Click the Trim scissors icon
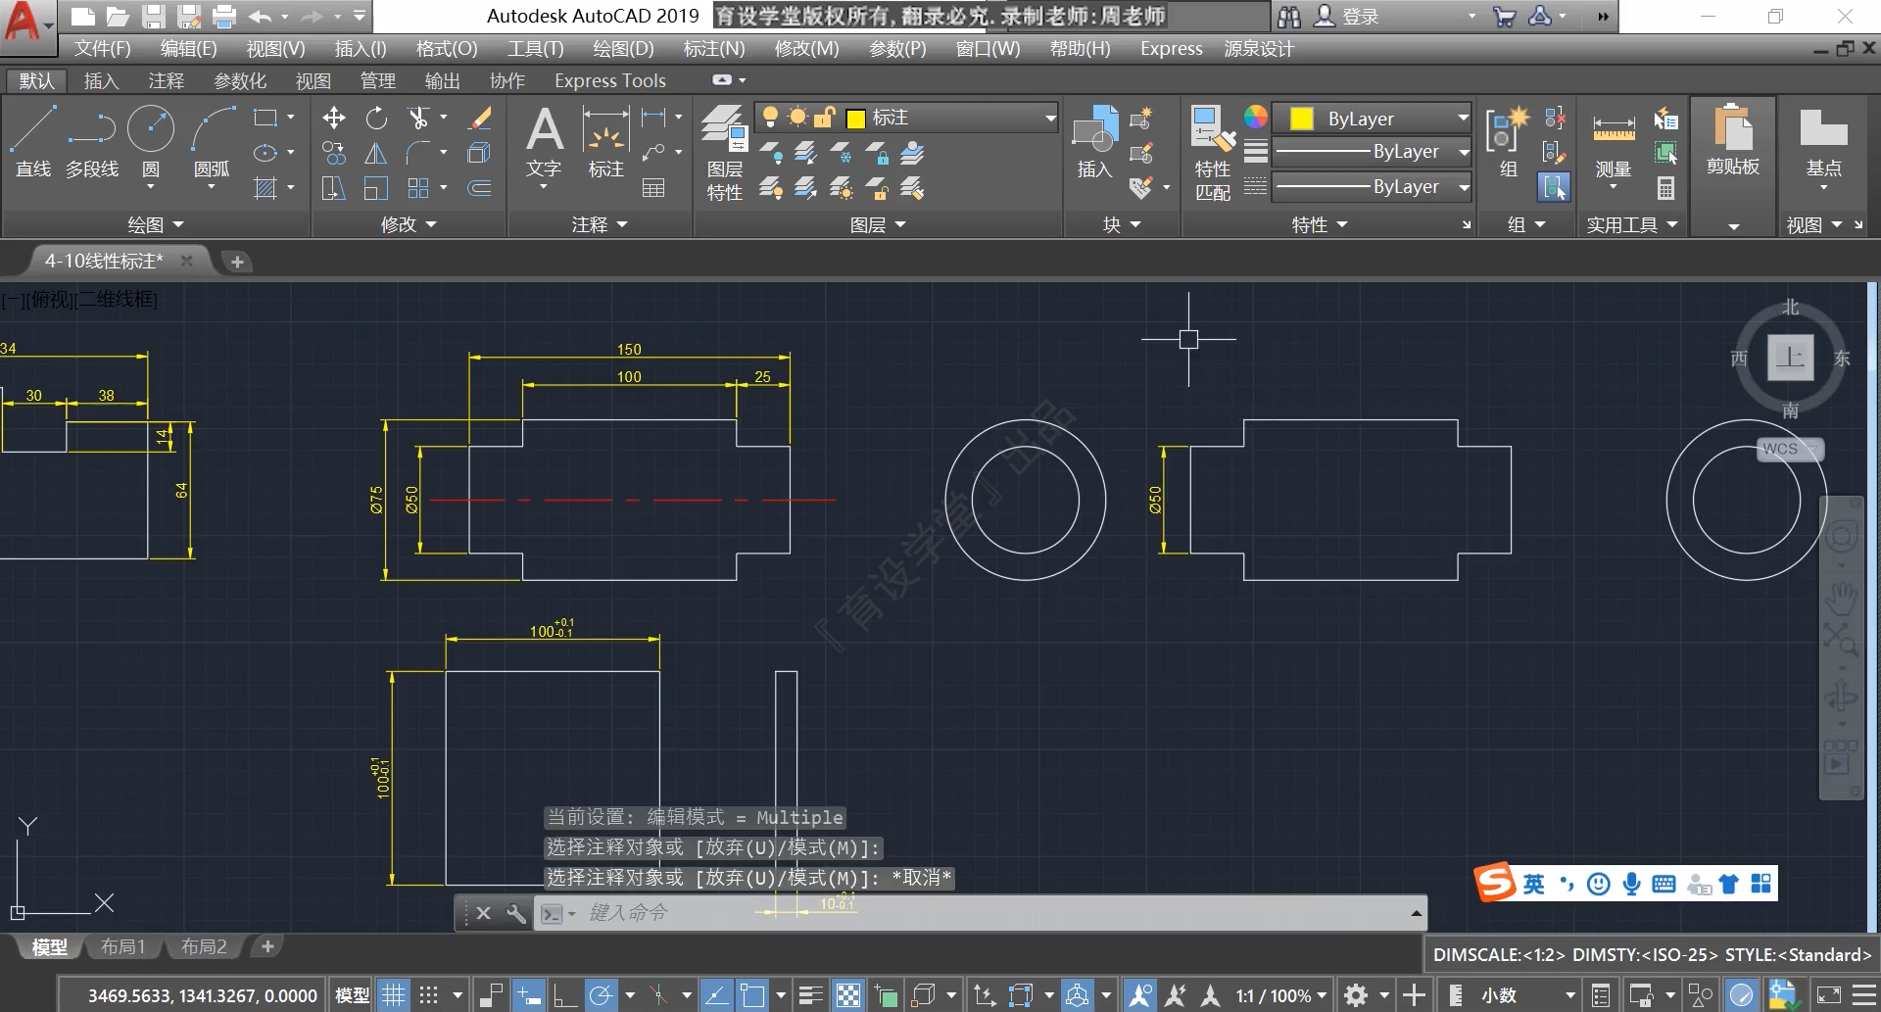The image size is (1881, 1012). pos(418,119)
